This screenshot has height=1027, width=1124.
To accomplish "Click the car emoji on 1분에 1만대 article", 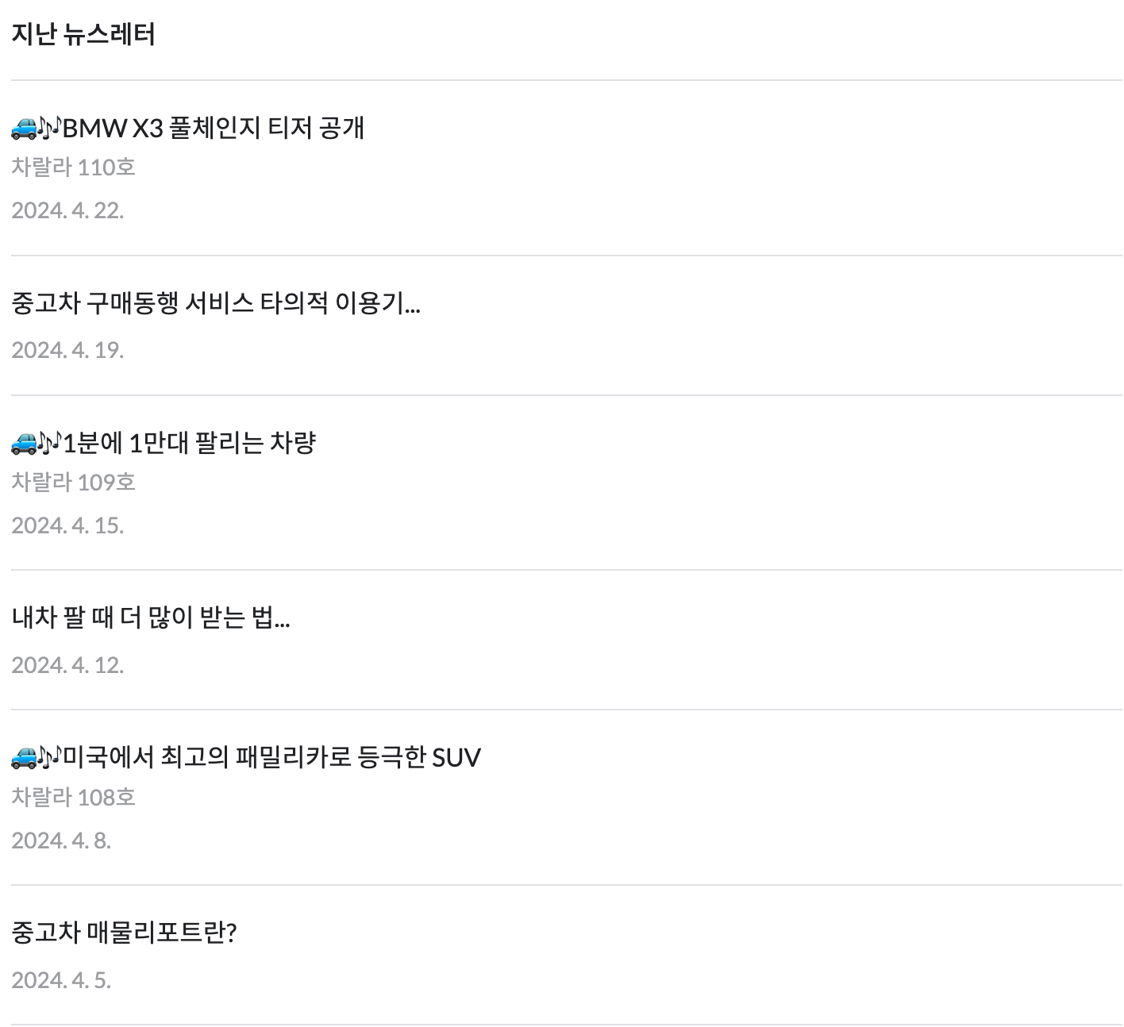I will click(x=26, y=442).
